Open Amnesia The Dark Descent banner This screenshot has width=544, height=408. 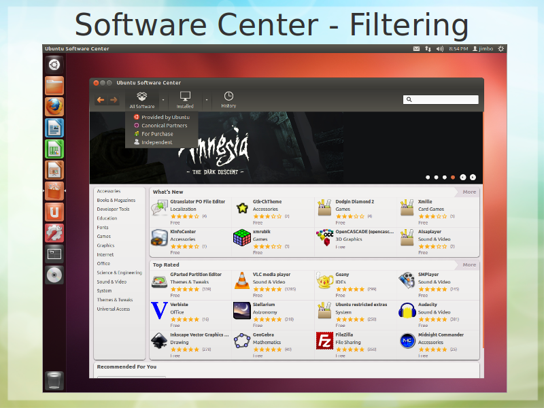point(286,148)
